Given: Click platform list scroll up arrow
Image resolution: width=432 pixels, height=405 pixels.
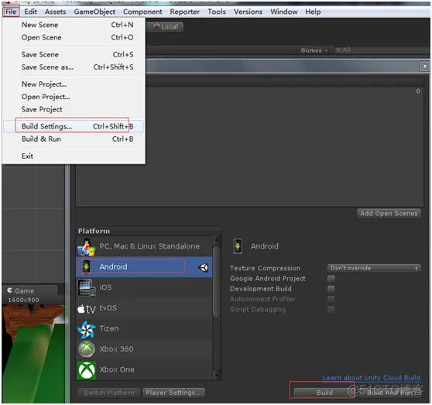Looking at the screenshot, I should point(217,241).
